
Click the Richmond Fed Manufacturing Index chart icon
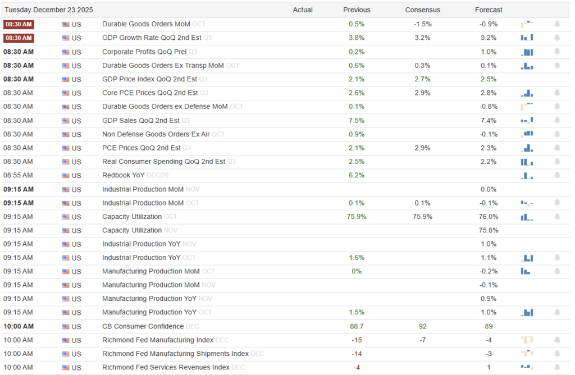(x=527, y=340)
